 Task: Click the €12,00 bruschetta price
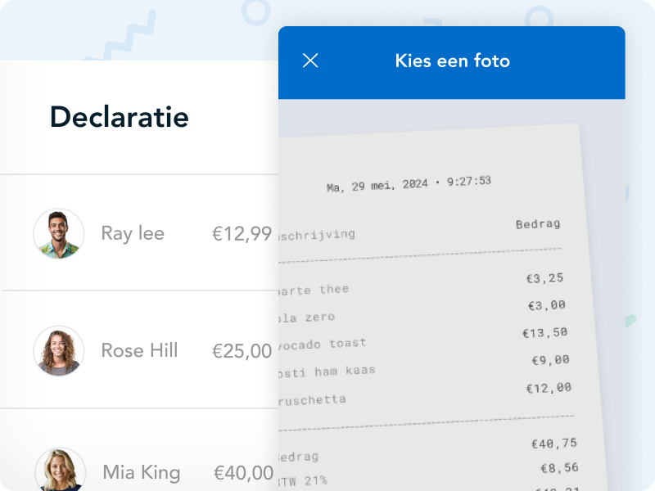tap(549, 388)
